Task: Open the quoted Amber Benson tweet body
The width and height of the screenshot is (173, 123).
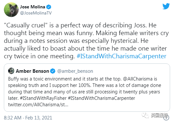Action: 84,91
